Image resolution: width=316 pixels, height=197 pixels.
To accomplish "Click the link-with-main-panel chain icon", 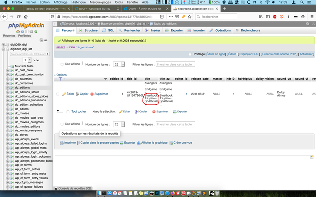I will tap(46, 40).
